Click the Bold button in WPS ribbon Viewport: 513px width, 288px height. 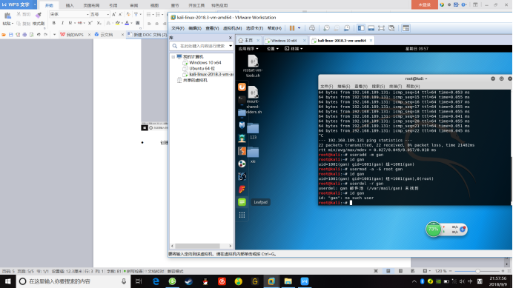coord(53,23)
